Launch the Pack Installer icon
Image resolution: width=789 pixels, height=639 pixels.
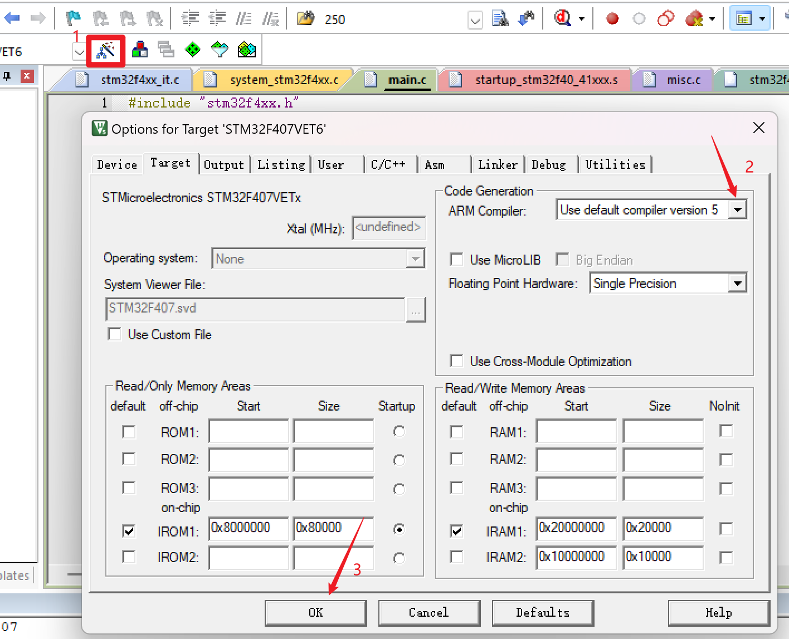click(x=246, y=50)
